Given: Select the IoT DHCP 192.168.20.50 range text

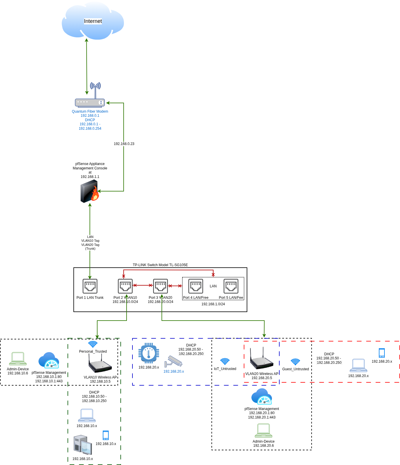Looking at the screenshot, I should 191,349.
